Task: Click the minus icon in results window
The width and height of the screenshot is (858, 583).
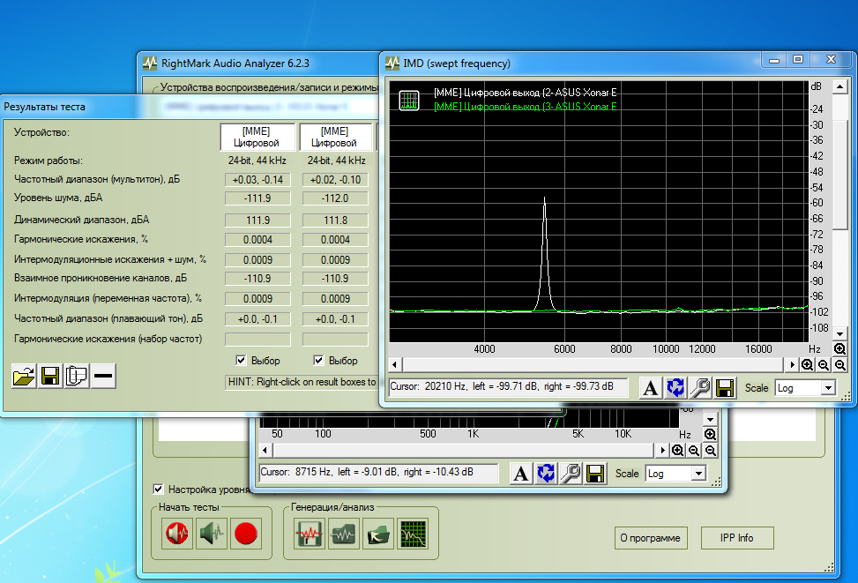Action: pos(103,376)
